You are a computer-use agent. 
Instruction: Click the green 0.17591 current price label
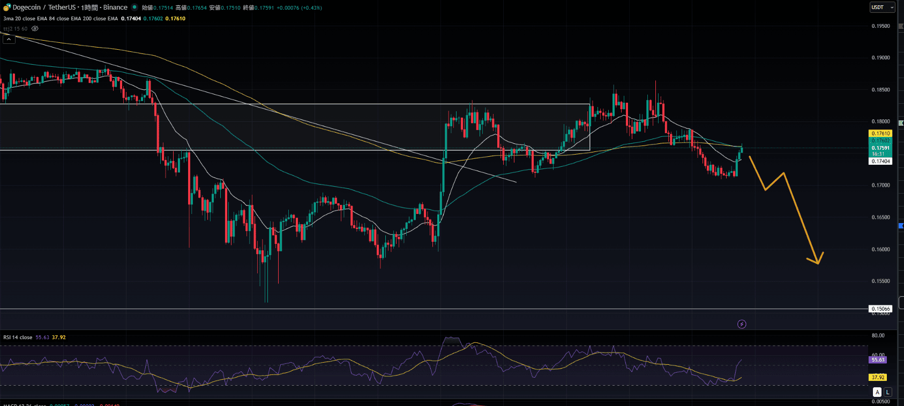coord(880,148)
